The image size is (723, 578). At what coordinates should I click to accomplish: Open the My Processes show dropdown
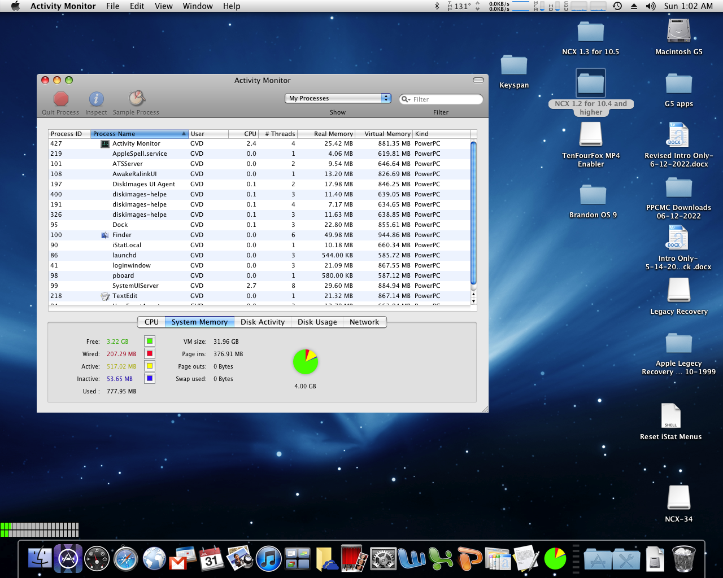point(338,98)
